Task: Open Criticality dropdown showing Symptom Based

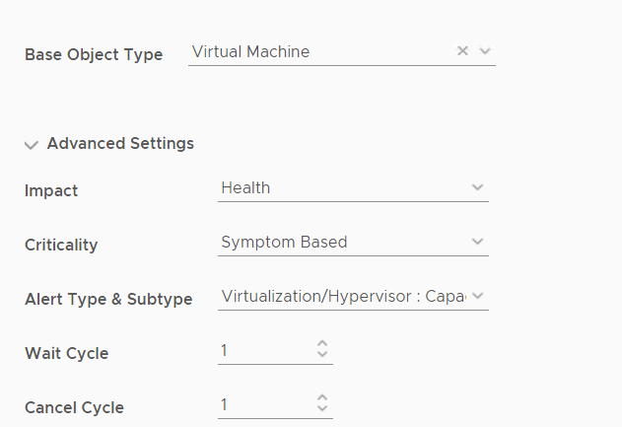Action: pos(340,242)
